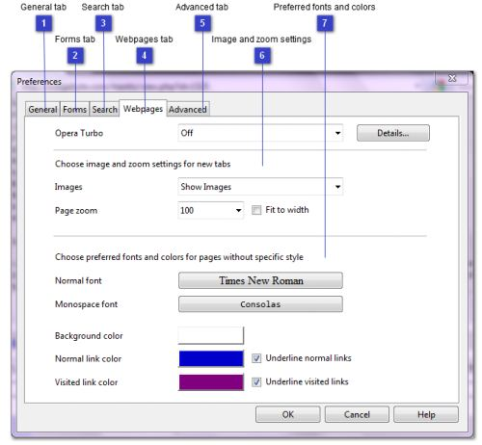Viewport: 482px width, 445px height.
Task: Open the Opera Turbo dropdown
Action: [x=260, y=133]
